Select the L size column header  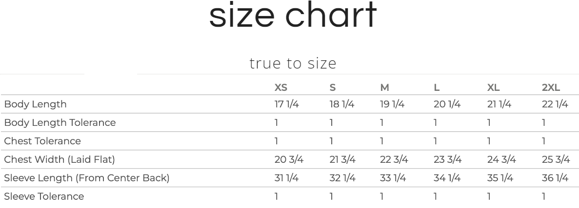[437, 88]
